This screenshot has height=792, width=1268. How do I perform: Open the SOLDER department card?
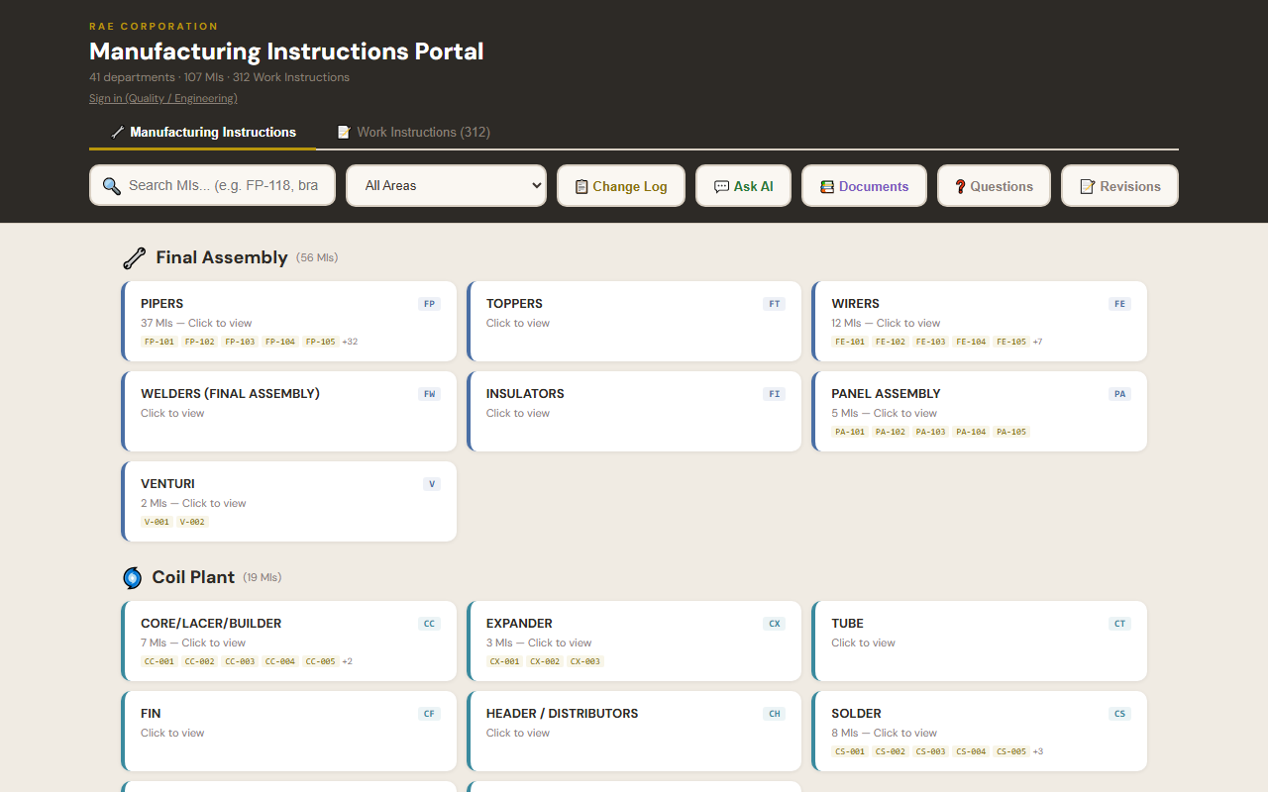pyautogui.click(x=980, y=732)
